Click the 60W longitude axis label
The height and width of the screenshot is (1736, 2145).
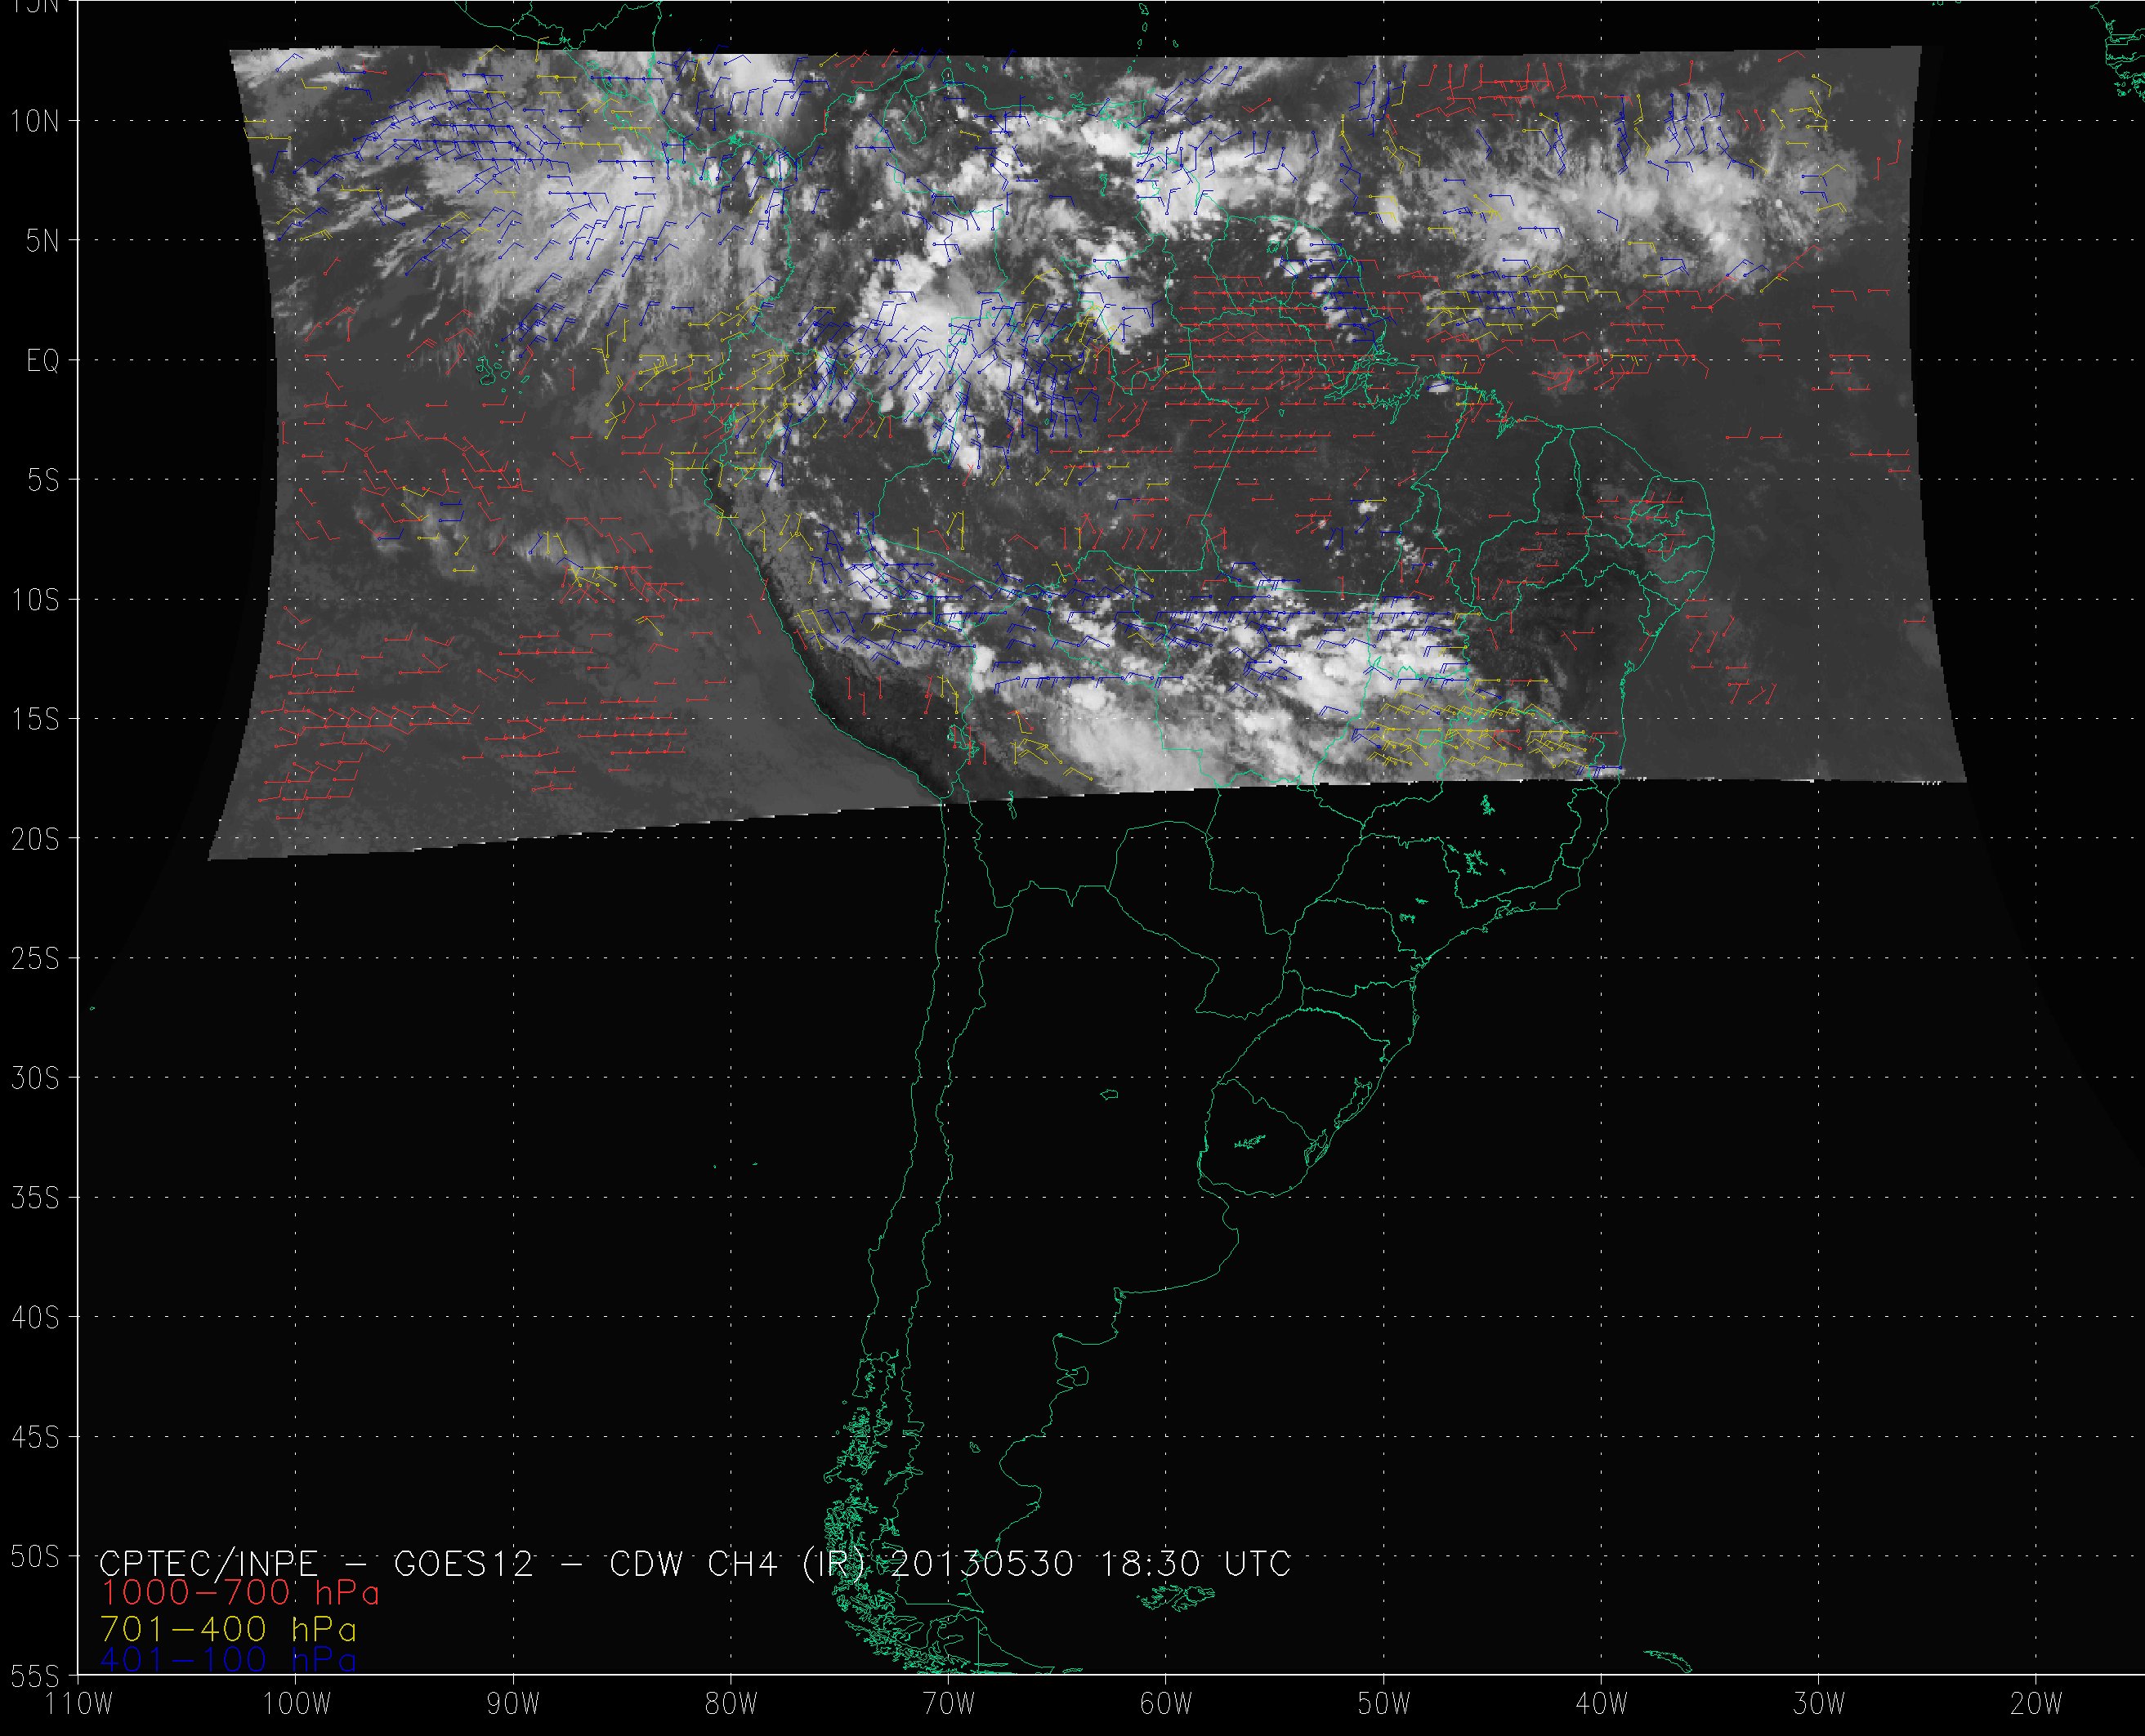click(1166, 1703)
